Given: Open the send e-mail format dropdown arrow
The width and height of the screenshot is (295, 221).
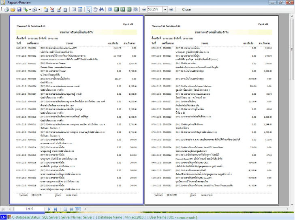Looking at the screenshot, I should point(39,9).
